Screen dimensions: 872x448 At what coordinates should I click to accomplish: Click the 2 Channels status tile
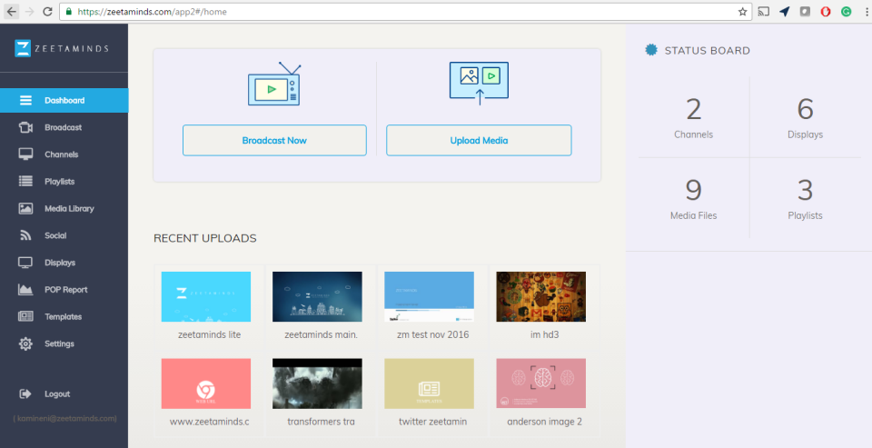(693, 117)
